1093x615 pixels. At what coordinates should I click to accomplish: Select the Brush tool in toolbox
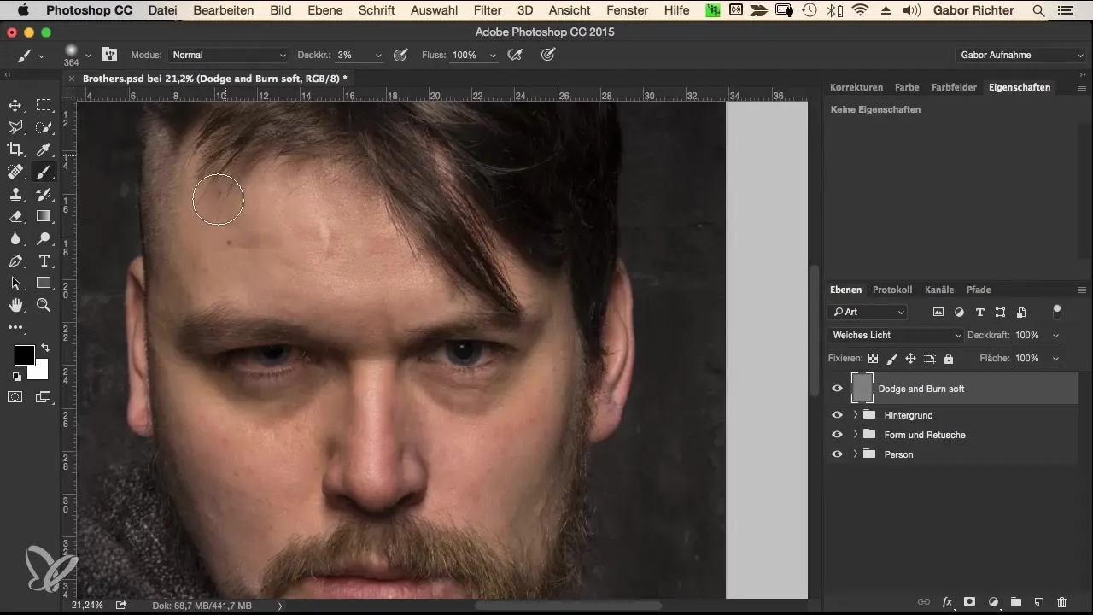44,172
